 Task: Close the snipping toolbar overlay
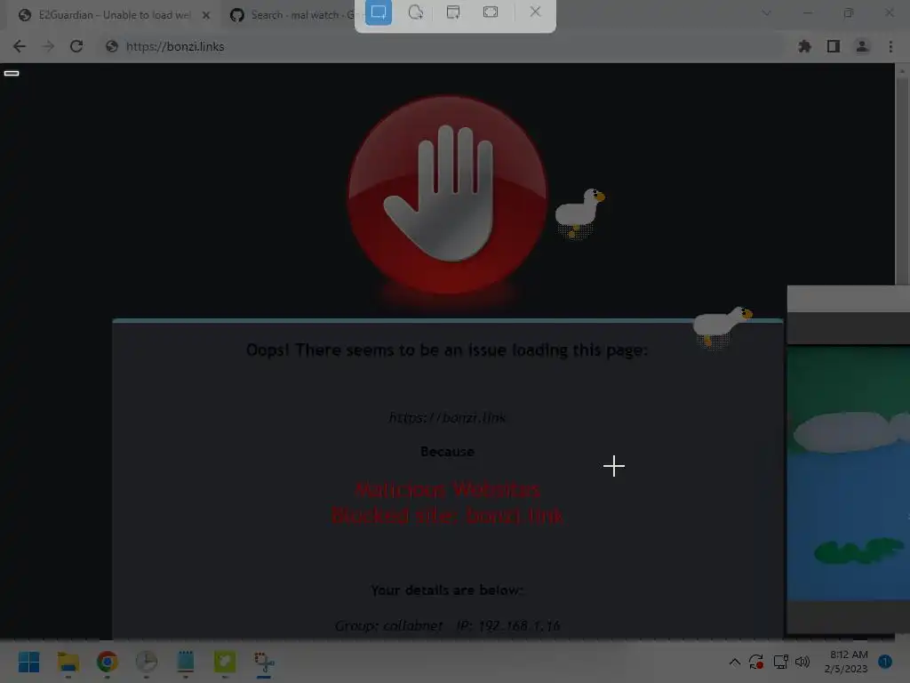535,12
